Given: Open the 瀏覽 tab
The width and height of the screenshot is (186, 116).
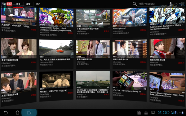Looking at the screenshot, I should (x=28, y=4).
